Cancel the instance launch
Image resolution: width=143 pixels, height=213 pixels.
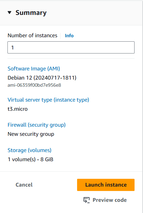(24, 185)
